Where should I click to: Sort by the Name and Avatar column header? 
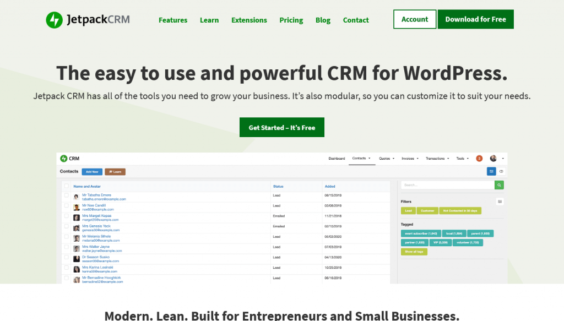point(87,187)
